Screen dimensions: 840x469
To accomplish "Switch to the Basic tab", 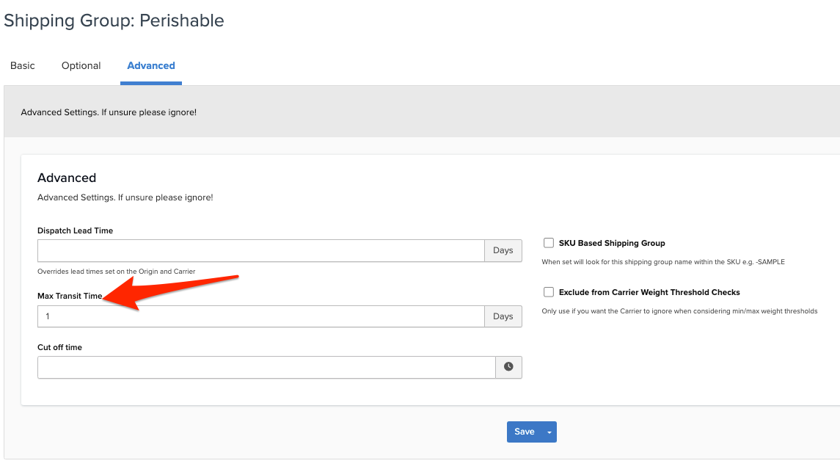I will 23,65.
